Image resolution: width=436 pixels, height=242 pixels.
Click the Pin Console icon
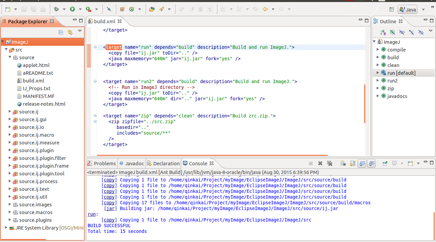pyautogui.click(x=385, y=163)
